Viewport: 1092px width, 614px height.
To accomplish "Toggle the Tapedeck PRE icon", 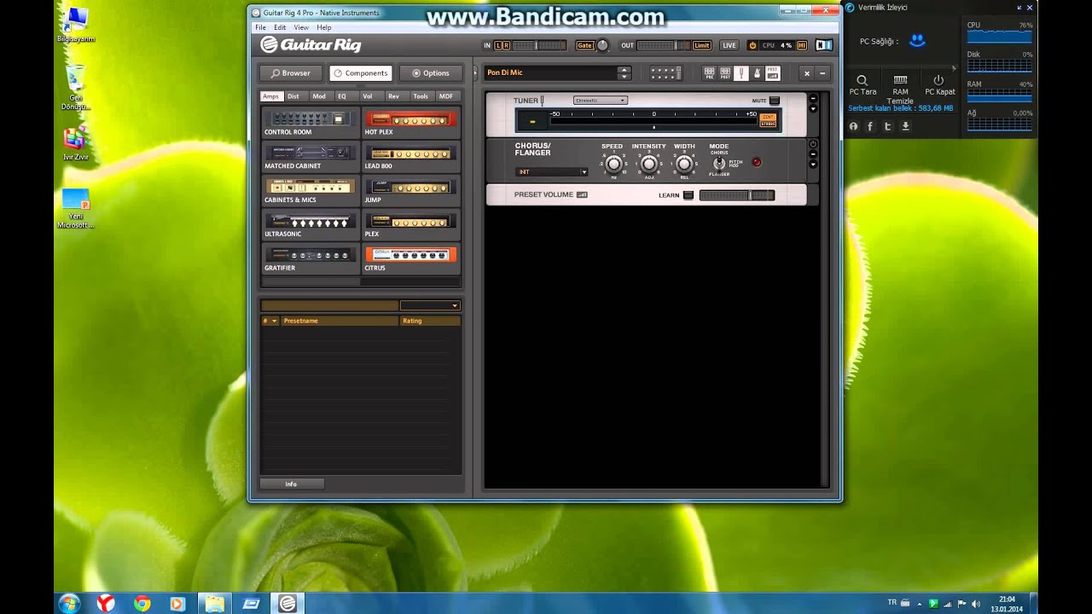I will pyautogui.click(x=709, y=73).
